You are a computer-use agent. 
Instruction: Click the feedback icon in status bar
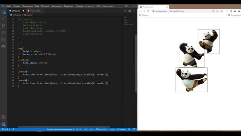coord(129,129)
